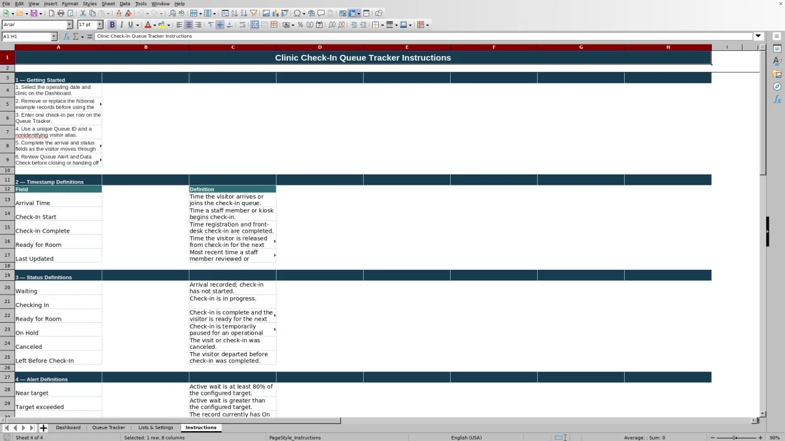This screenshot has width=785, height=441.
Task: Click the Export as PDF icon
Action: click(51, 13)
